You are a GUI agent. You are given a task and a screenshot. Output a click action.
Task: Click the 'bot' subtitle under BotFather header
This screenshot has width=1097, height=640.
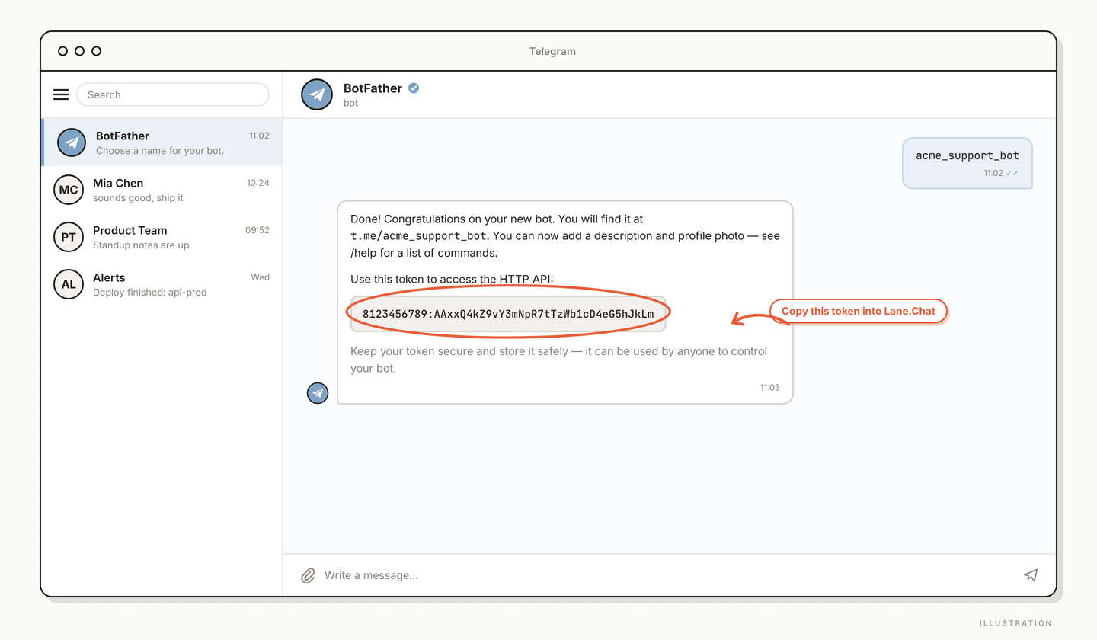(350, 103)
